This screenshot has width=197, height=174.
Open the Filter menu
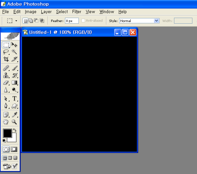[x=77, y=12]
